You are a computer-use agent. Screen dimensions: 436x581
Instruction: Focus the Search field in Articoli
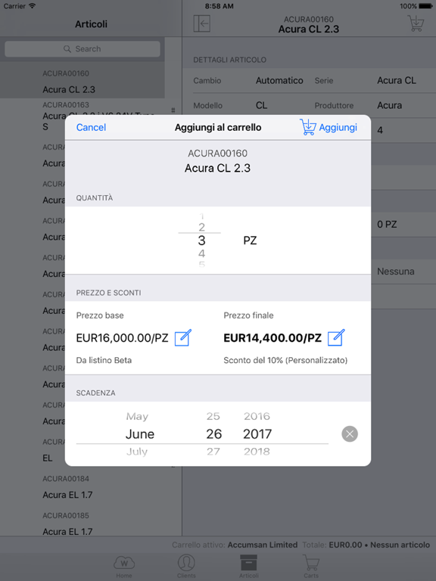83,49
